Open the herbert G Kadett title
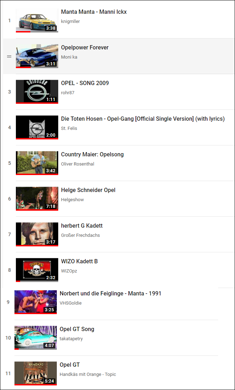Screen dimensions: 235x390 82,226
